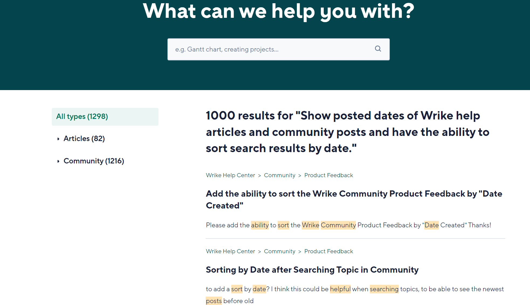Open Wrike Help Center breadcrumb in first result
This screenshot has height=305, width=530.
pos(230,175)
